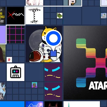
Task: Select the pink grid pattern parcel
Action: 16,34
